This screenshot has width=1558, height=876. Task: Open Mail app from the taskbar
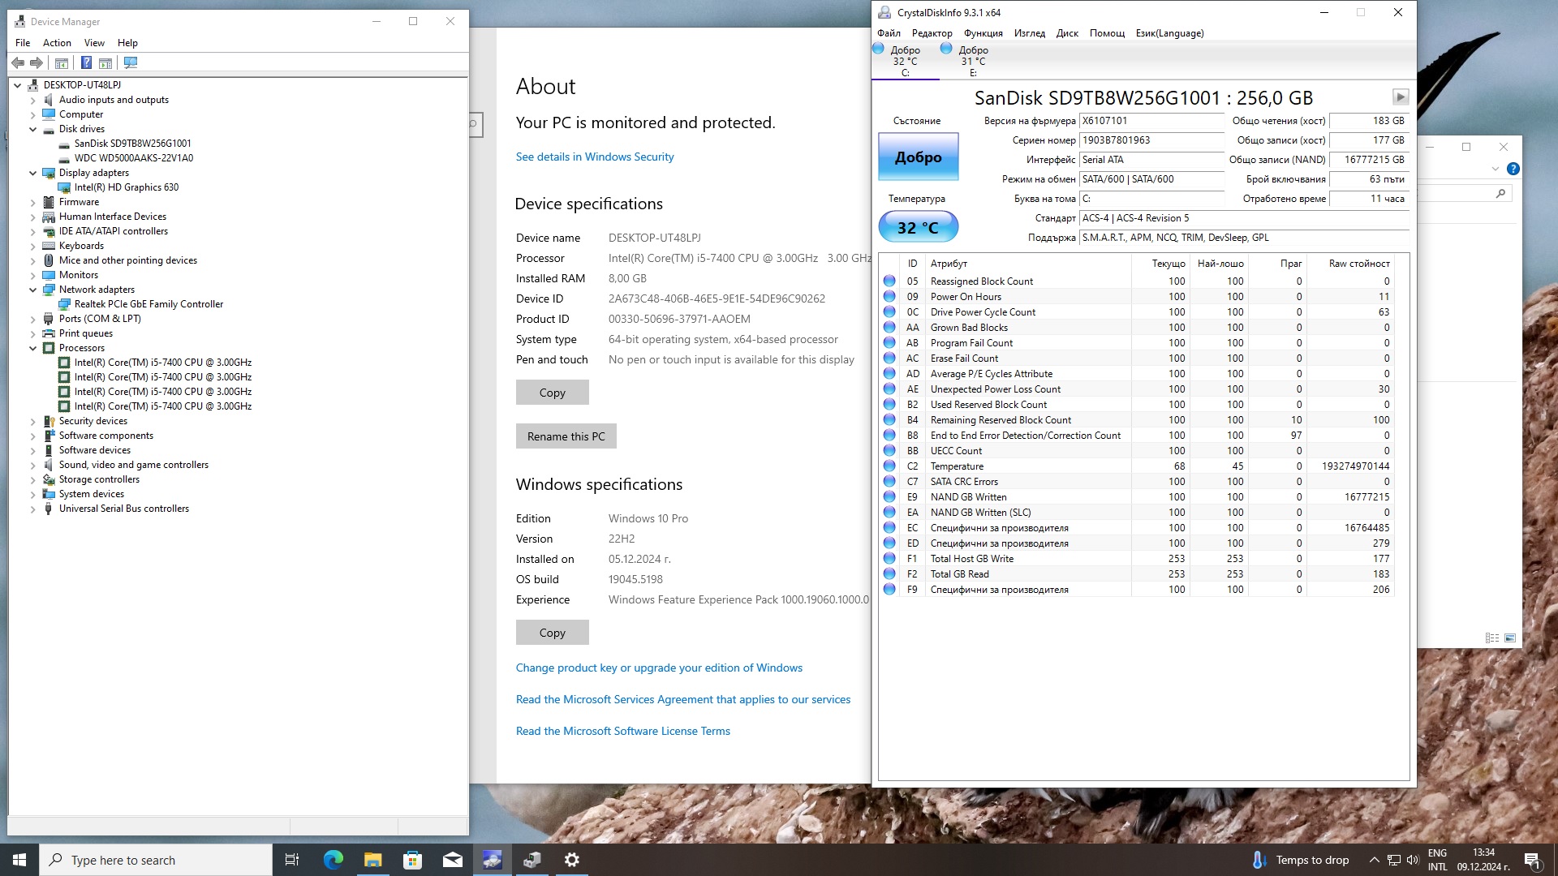452,860
